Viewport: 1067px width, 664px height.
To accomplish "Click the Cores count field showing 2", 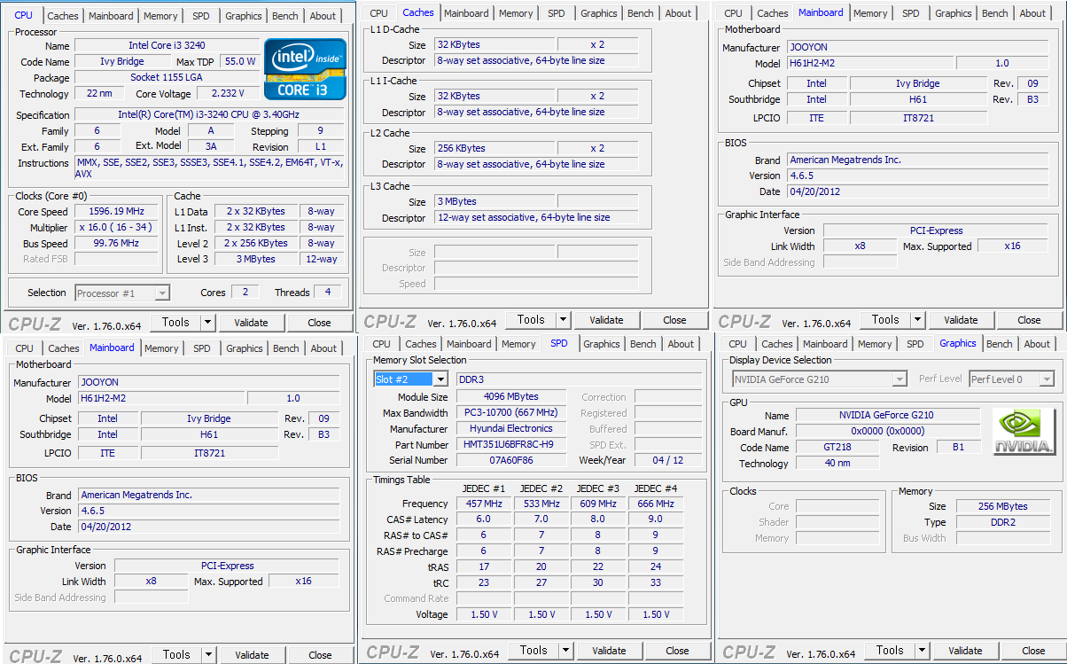I will point(245,292).
